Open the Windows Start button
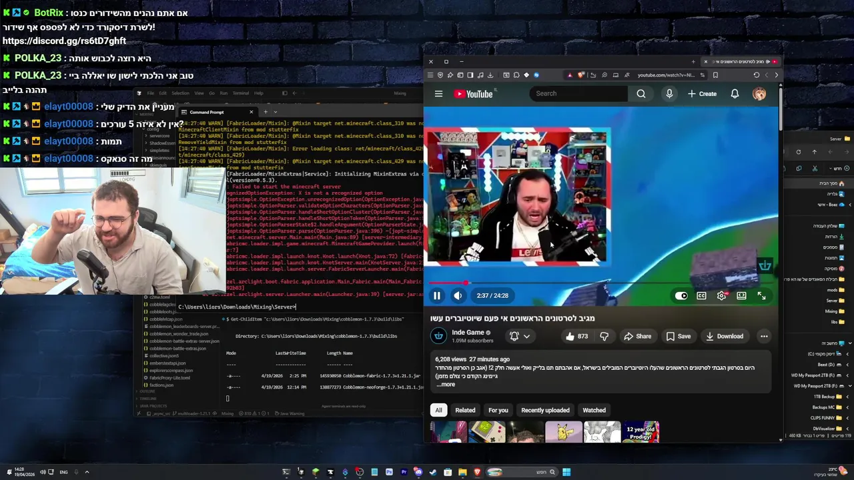The height and width of the screenshot is (480, 854). coord(566,472)
